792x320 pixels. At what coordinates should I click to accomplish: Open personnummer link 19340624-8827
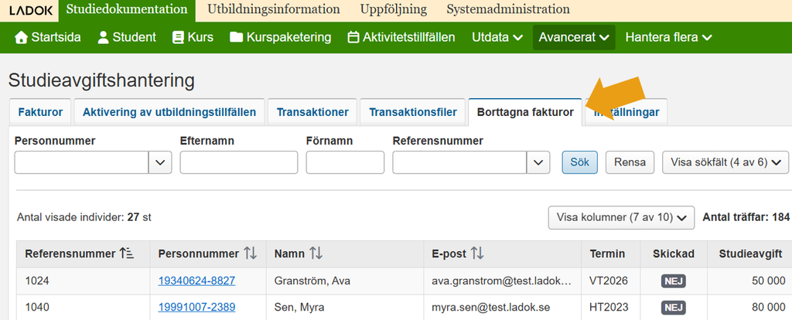pyautogui.click(x=196, y=281)
